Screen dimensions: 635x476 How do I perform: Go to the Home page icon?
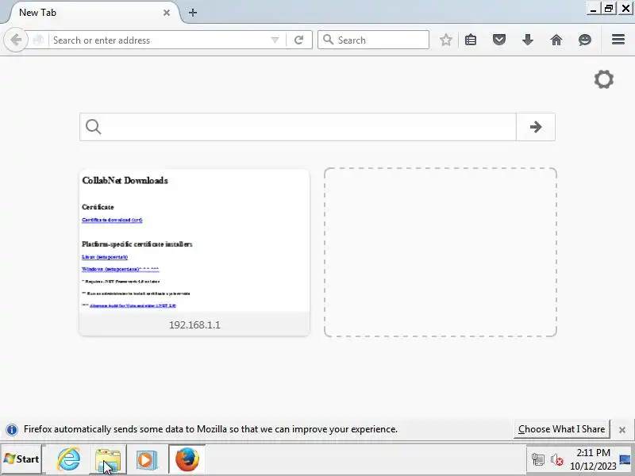[x=556, y=40]
